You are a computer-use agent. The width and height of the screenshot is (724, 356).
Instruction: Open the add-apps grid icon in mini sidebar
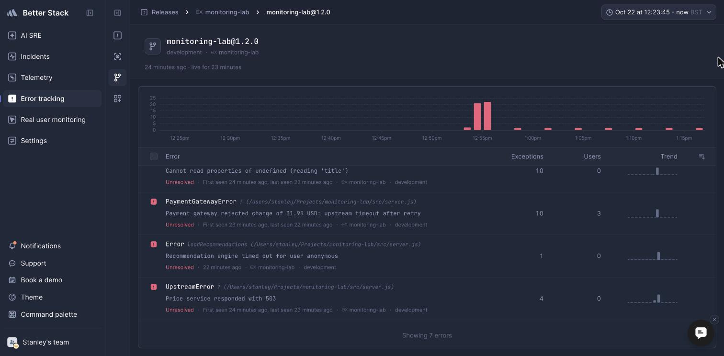click(x=117, y=99)
